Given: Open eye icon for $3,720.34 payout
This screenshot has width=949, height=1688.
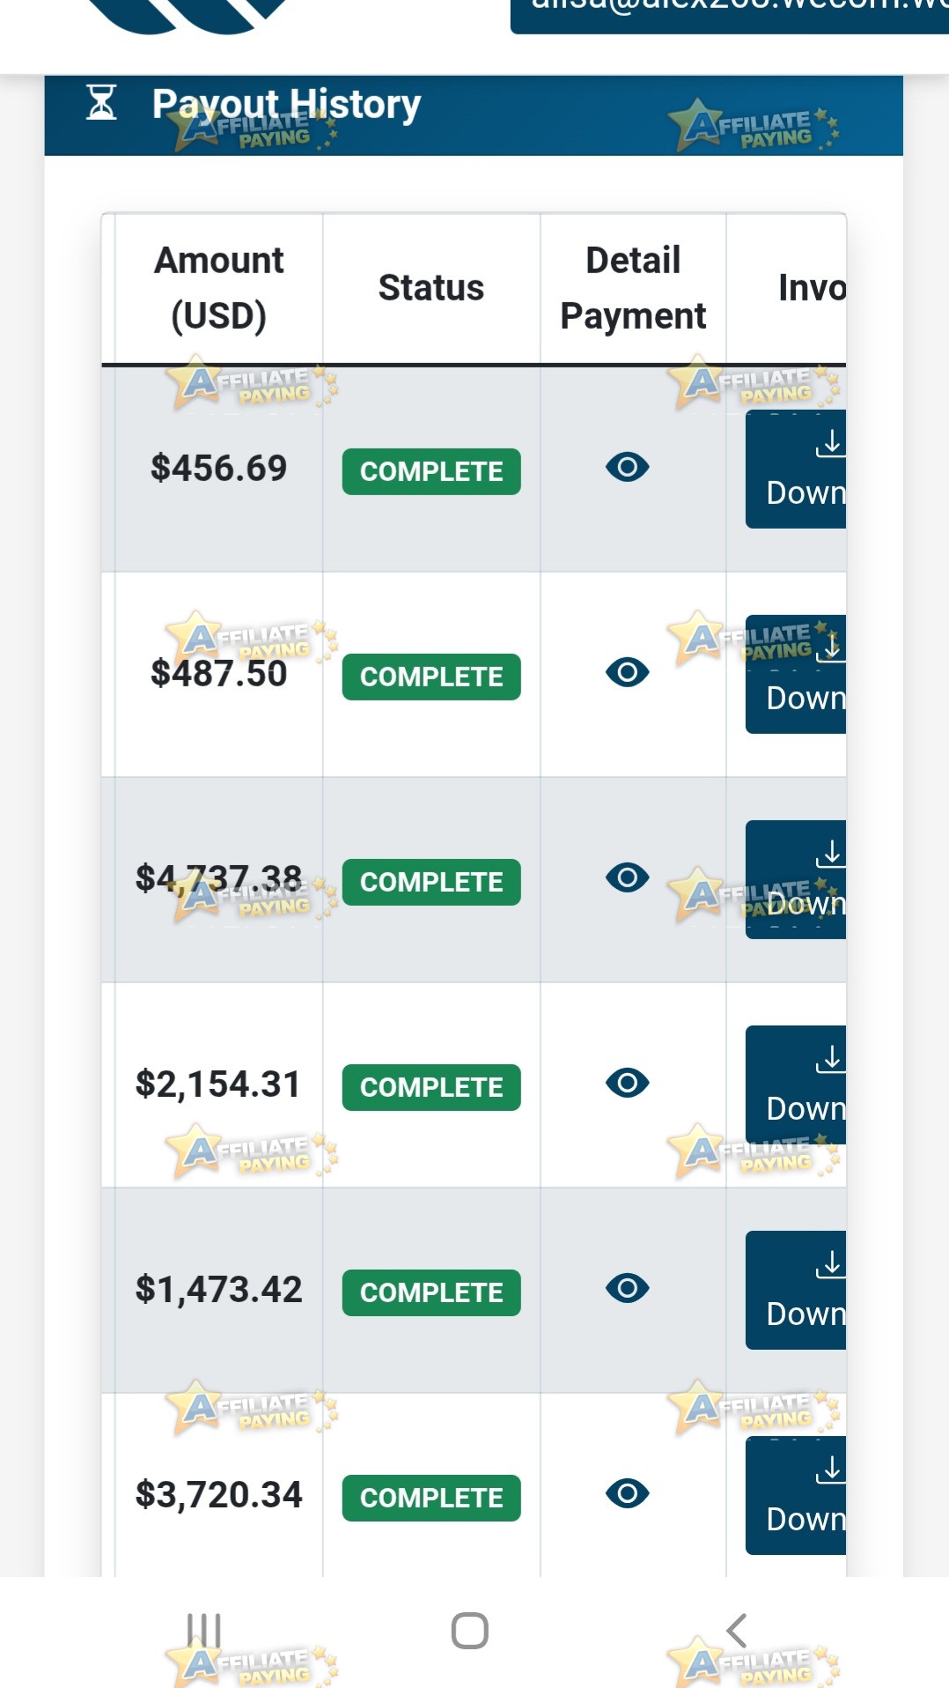Looking at the screenshot, I should coord(627,1493).
